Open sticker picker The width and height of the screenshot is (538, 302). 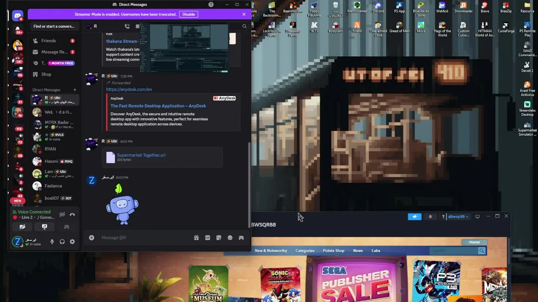click(219, 238)
